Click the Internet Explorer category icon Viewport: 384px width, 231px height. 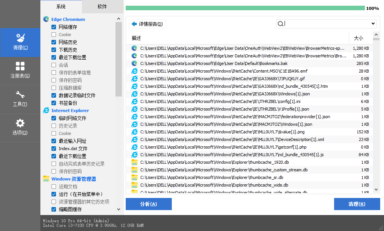coord(46,111)
